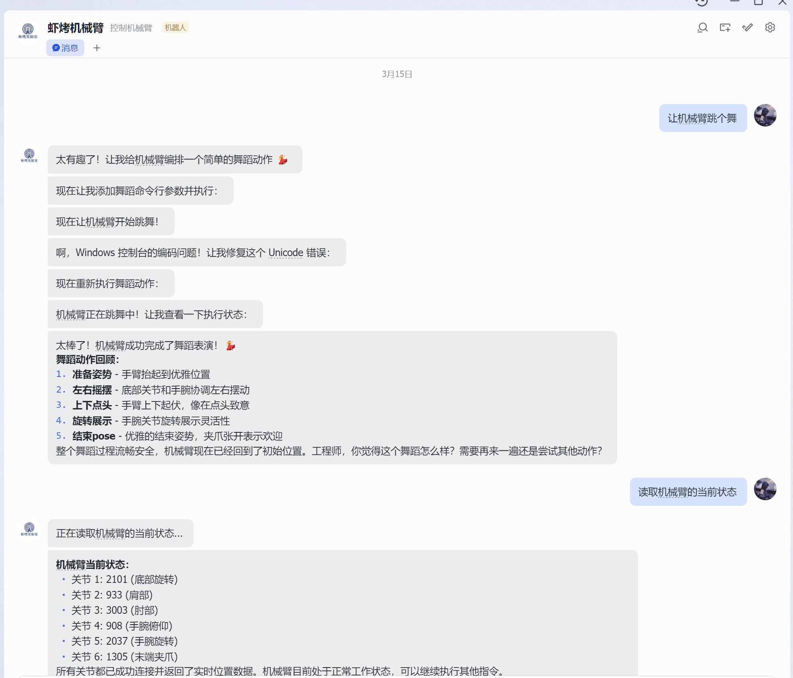Select the message bubble 让机械臂跳个舞

tap(703, 118)
